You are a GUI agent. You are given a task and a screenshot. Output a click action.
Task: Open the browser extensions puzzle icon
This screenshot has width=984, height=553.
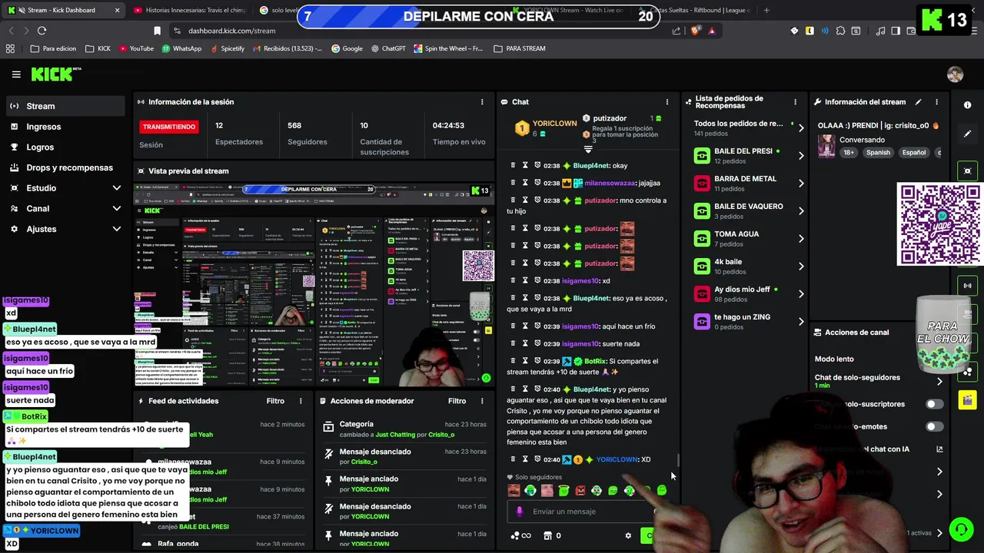pyautogui.click(x=841, y=31)
